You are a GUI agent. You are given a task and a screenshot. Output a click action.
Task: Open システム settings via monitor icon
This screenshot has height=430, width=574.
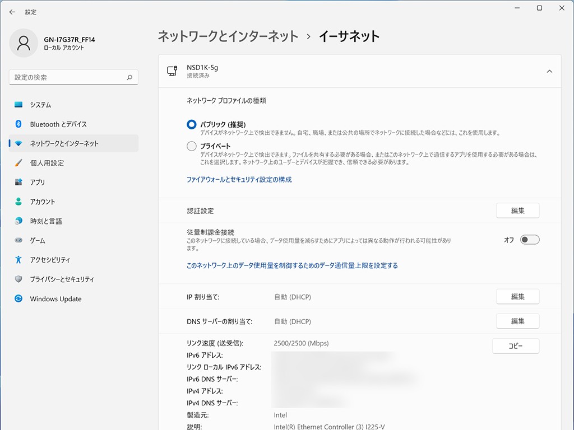18,105
